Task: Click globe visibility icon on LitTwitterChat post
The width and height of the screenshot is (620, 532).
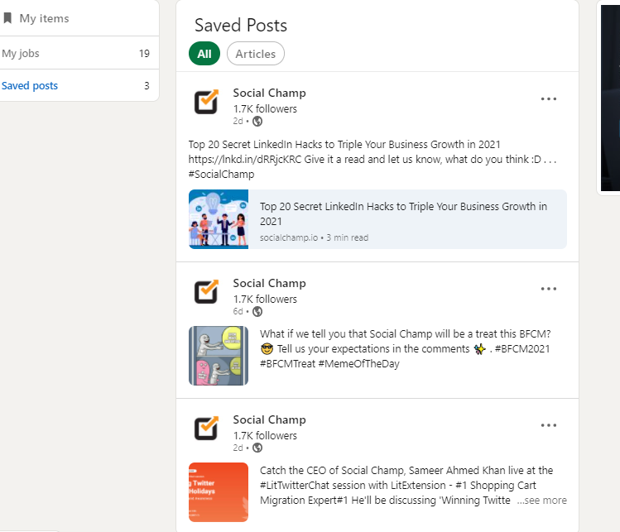Action: 257,448
